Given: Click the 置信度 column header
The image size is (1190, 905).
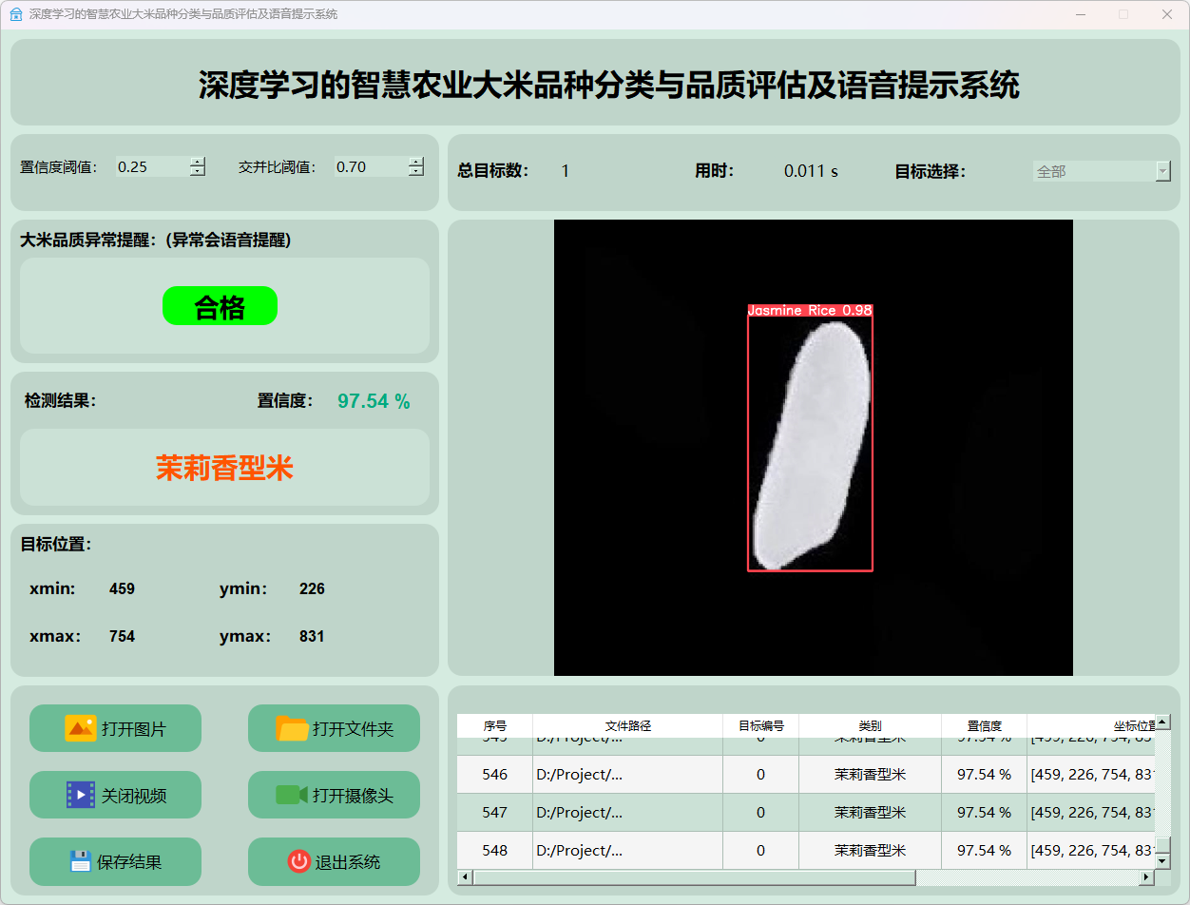Looking at the screenshot, I should coord(984,725).
